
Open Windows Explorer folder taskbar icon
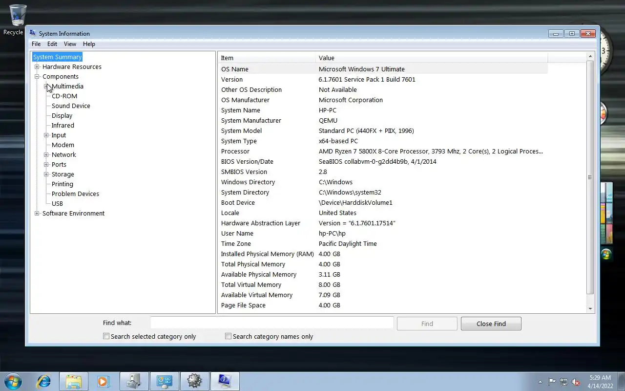click(x=74, y=381)
